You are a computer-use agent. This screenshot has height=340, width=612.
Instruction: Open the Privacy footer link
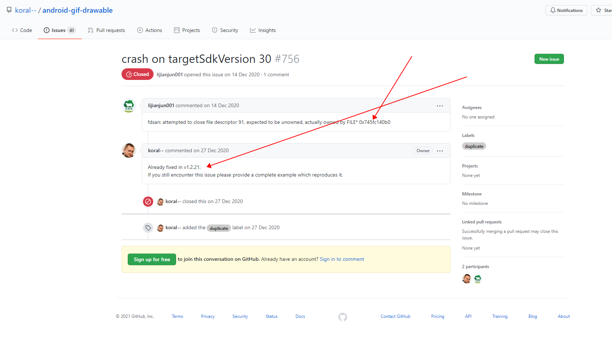point(208,316)
